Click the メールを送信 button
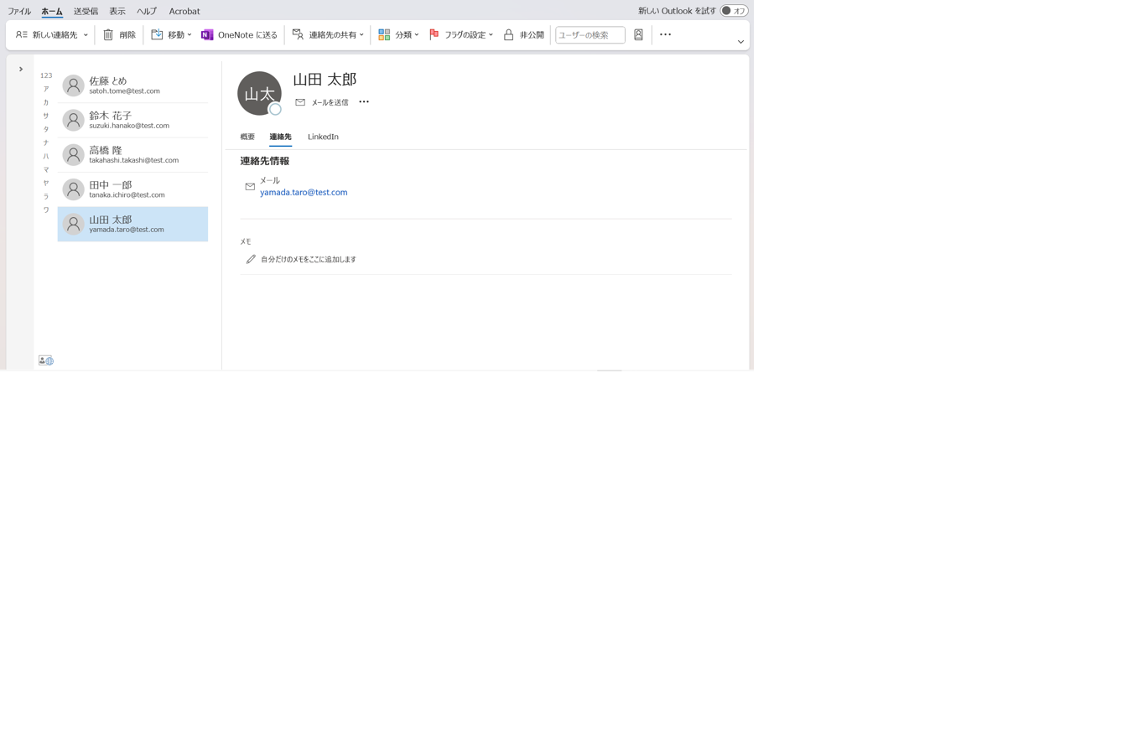 [321, 102]
